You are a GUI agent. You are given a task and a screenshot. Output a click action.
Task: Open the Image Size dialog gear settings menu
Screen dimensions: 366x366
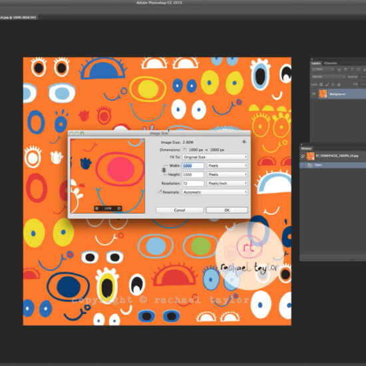pyautogui.click(x=244, y=142)
